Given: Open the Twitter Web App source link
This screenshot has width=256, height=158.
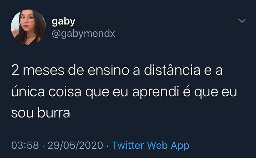Looking at the screenshot, I should click(151, 145).
